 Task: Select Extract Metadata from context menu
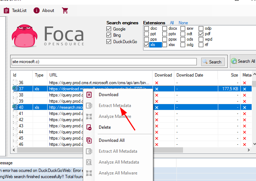(x=115, y=106)
